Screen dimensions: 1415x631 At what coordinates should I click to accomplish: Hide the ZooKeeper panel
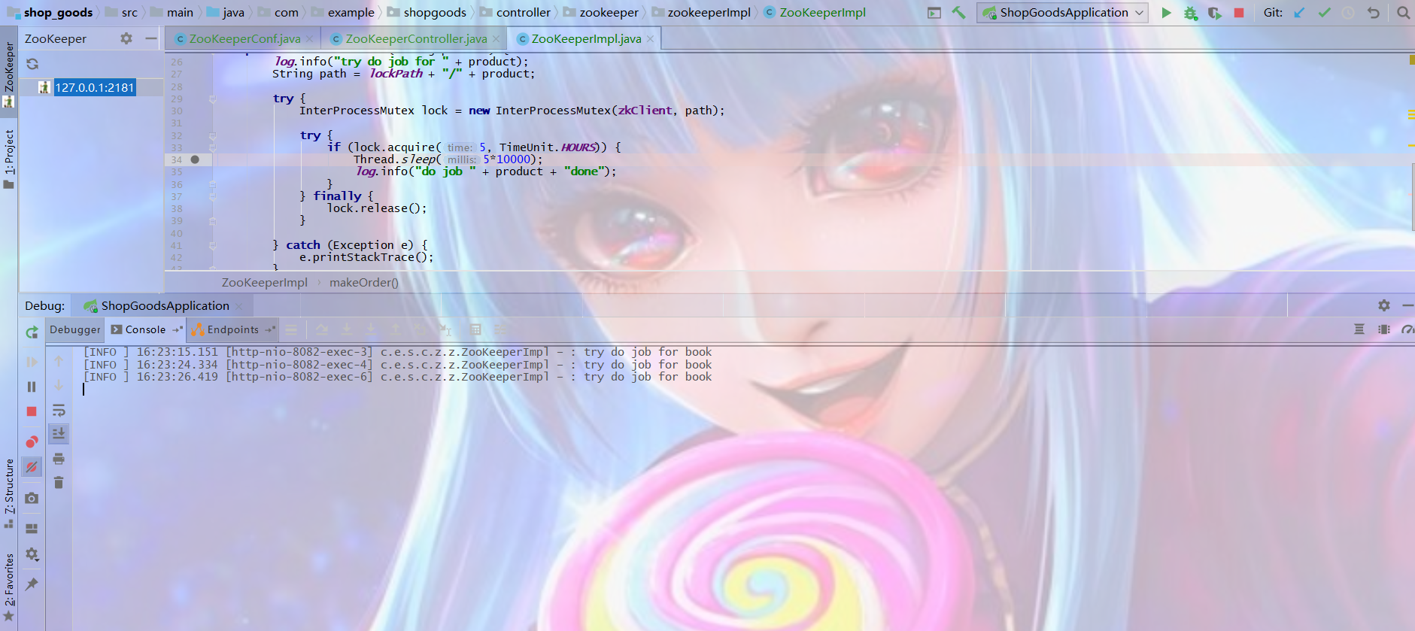(151, 38)
